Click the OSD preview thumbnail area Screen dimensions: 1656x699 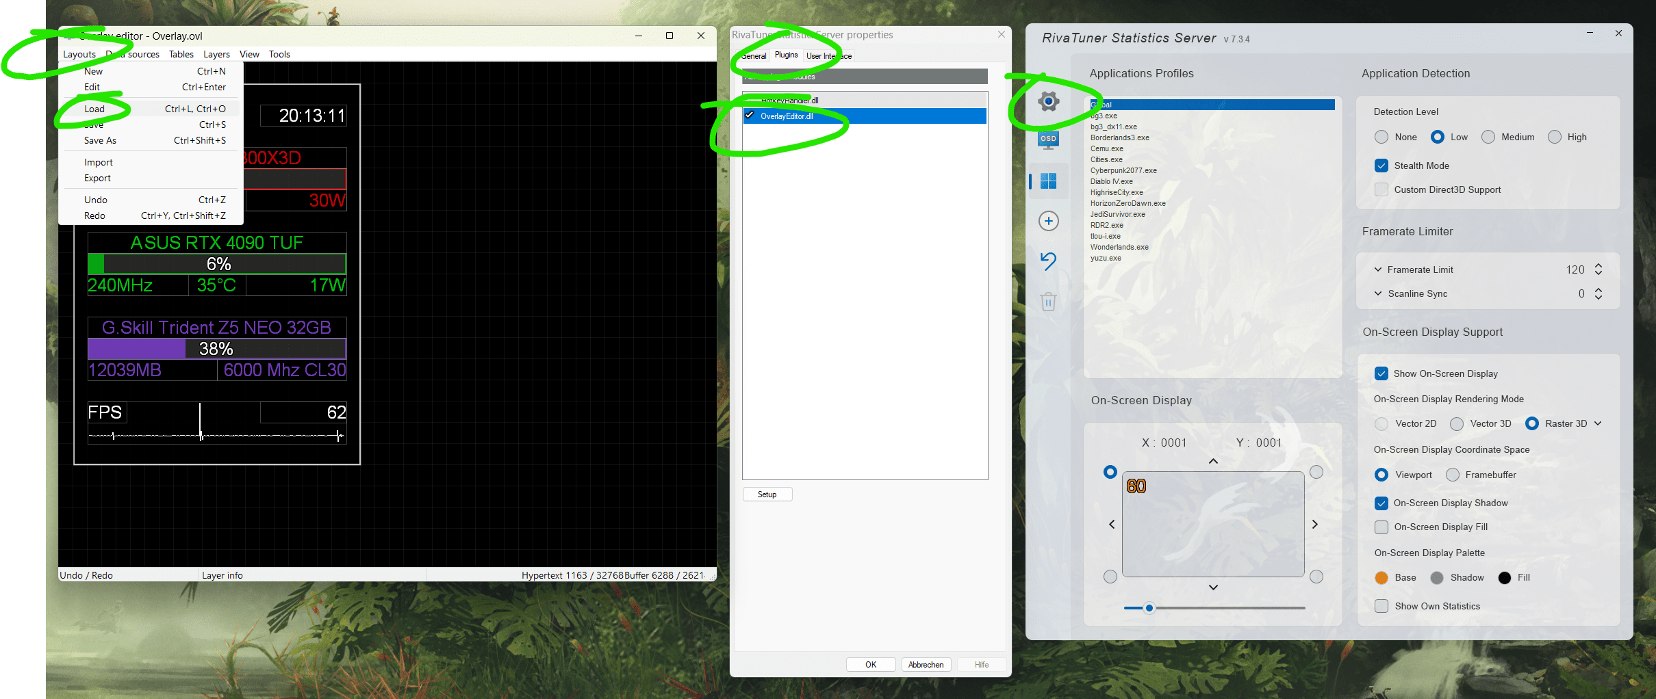(x=1213, y=524)
